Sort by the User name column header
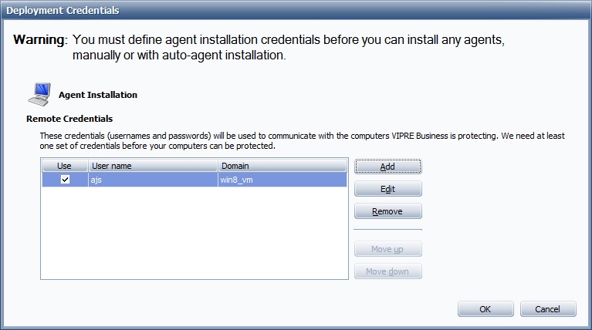 point(152,166)
